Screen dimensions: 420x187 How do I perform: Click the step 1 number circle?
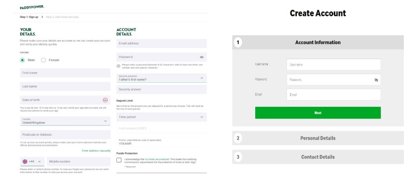238,42
